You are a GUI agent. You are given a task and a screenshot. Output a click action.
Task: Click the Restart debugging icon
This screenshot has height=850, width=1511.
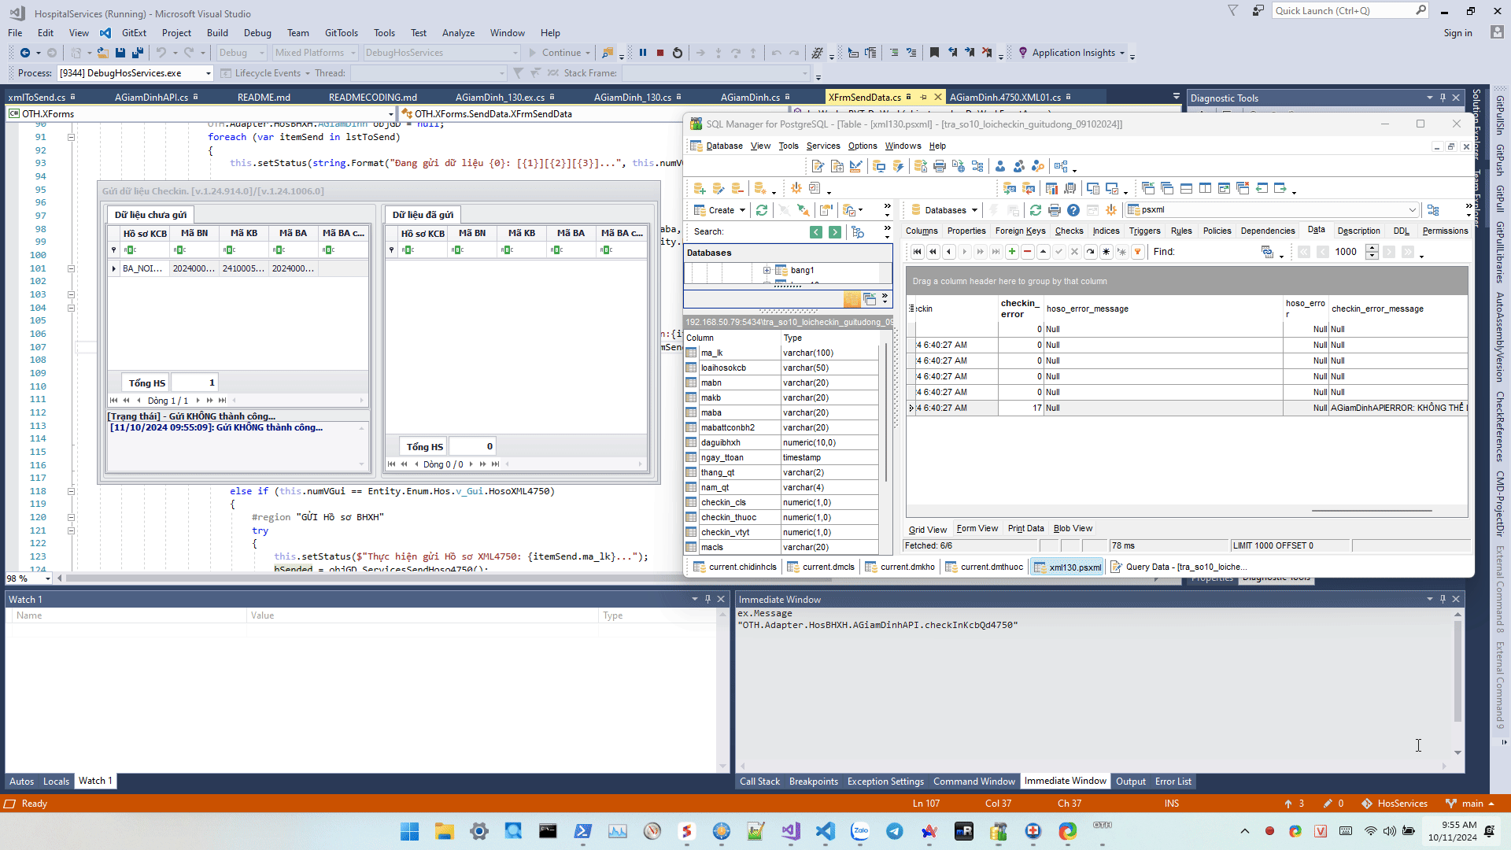[678, 53]
